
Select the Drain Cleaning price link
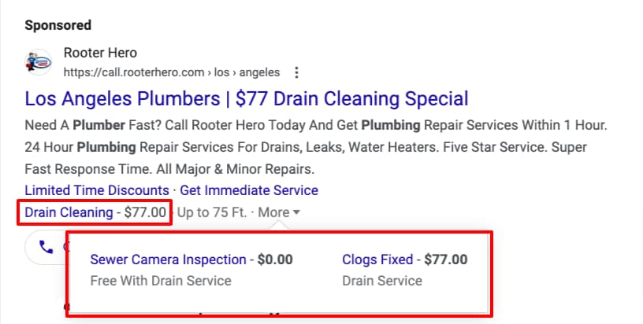(69, 212)
